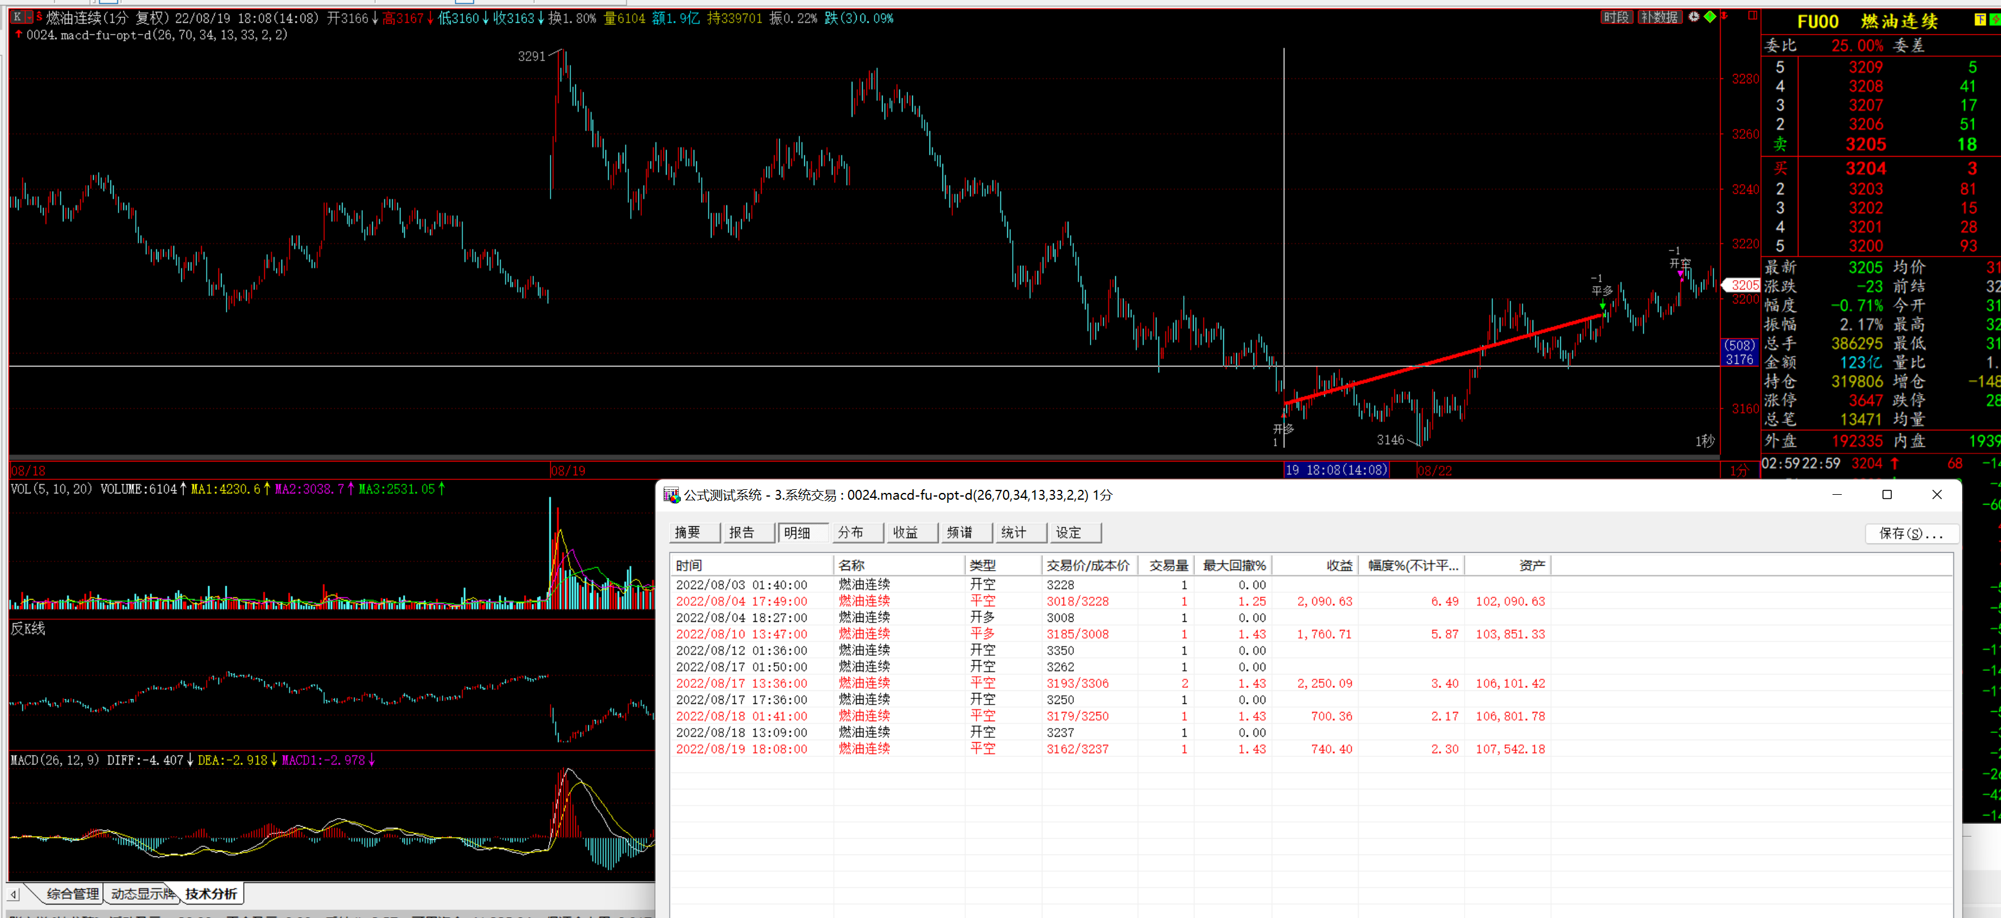This screenshot has width=2001, height=918.
Task: Switch to the 动态显示牌 bottom tab
Action: [141, 893]
